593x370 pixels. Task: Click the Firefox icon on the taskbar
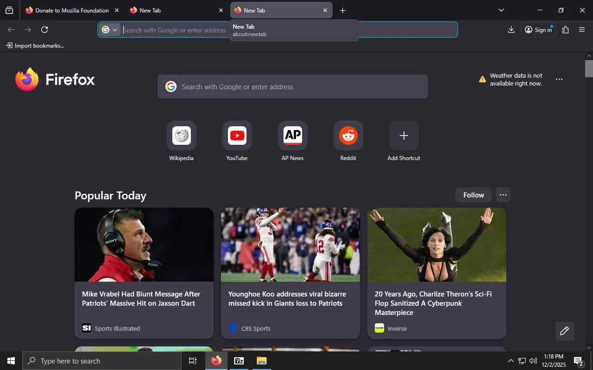216,361
